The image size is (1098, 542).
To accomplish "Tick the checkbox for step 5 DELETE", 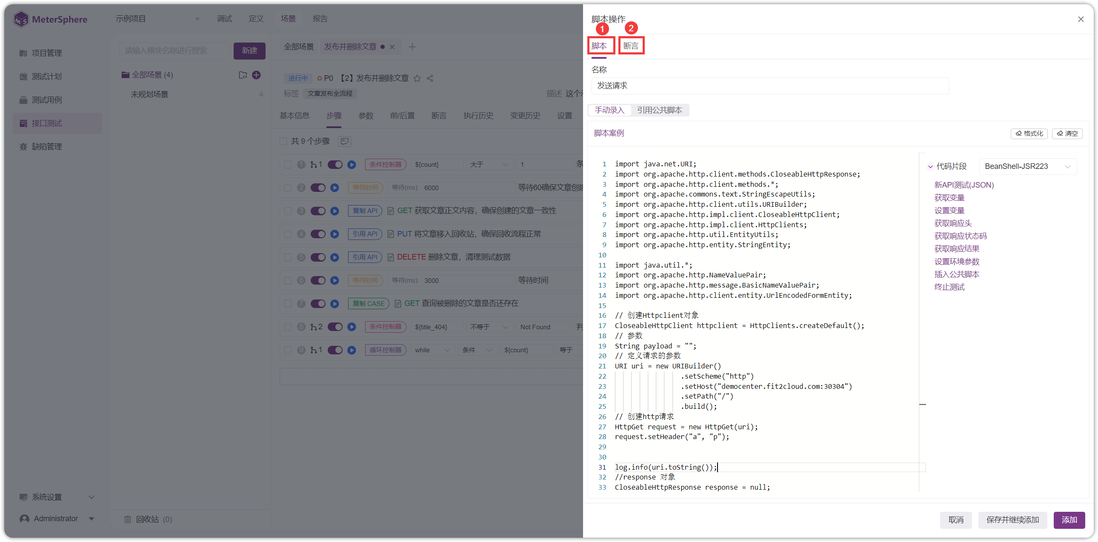I will (288, 257).
